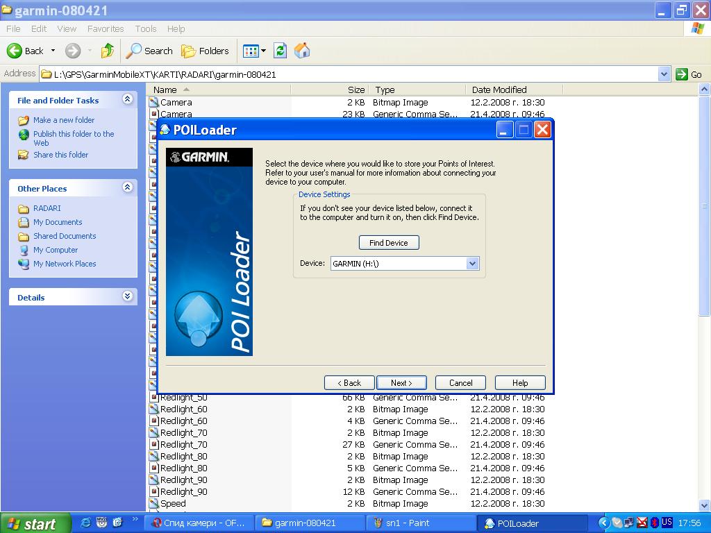Open the address bar dropdown arrow

point(664,74)
